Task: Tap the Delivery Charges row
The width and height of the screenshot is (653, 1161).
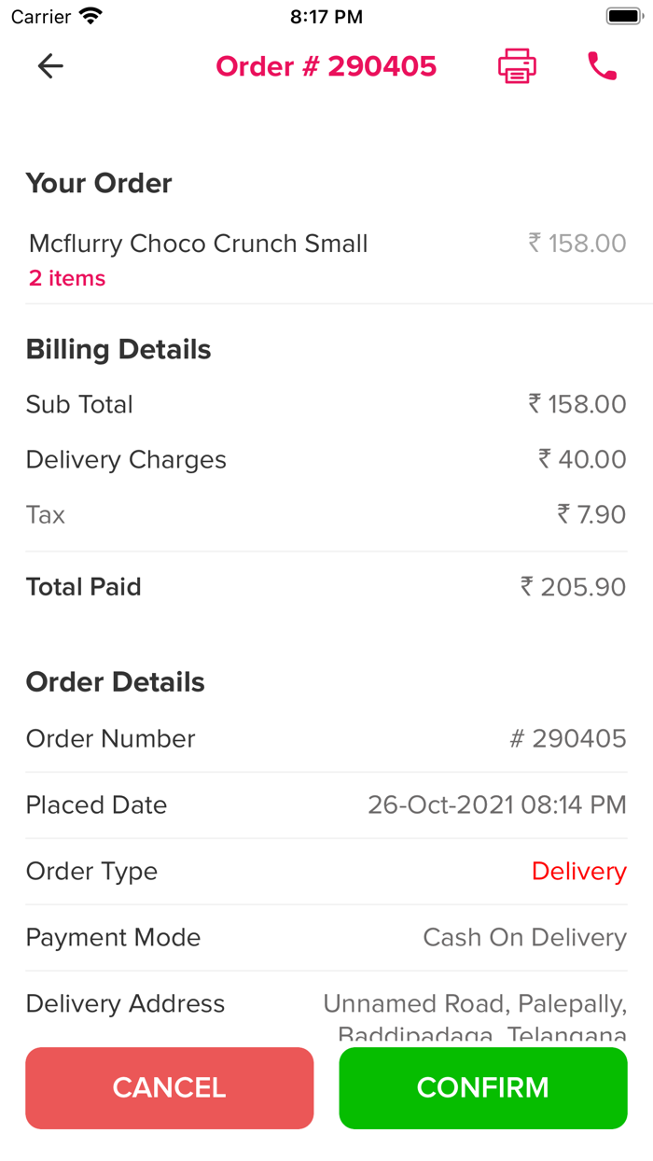Action: pyautogui.click(x=326, y=459)
